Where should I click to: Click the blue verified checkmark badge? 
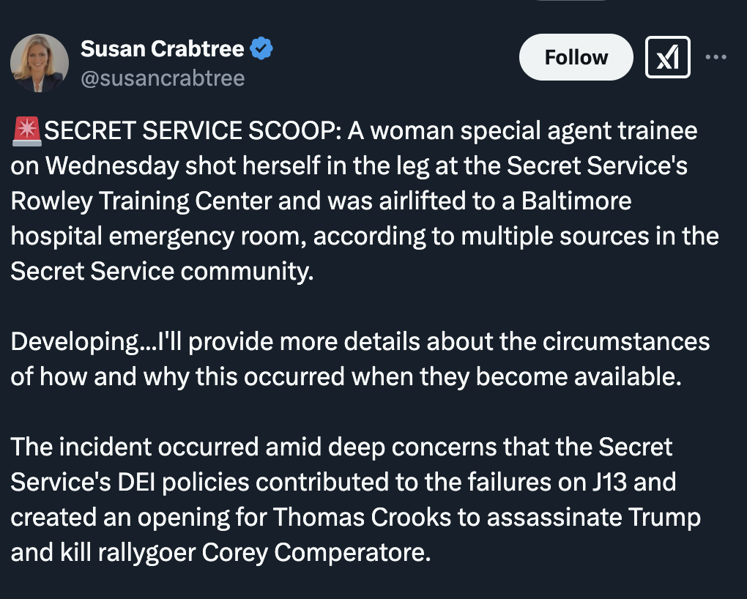click(261, 49)
